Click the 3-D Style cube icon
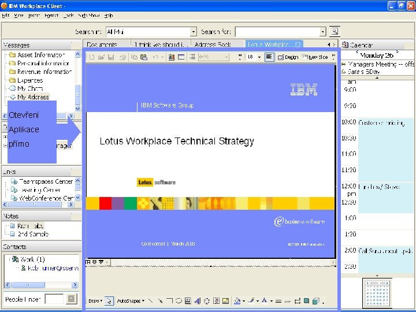 (x=315, y=301)
